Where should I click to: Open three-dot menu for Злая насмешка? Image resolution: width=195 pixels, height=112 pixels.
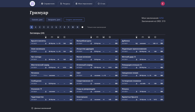click(x=71, y=49)
